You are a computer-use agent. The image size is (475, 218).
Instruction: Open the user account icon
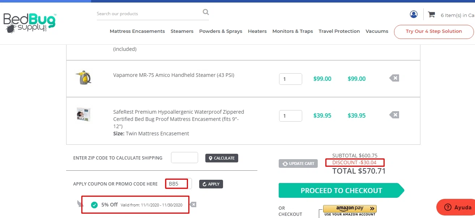[414, 14]
